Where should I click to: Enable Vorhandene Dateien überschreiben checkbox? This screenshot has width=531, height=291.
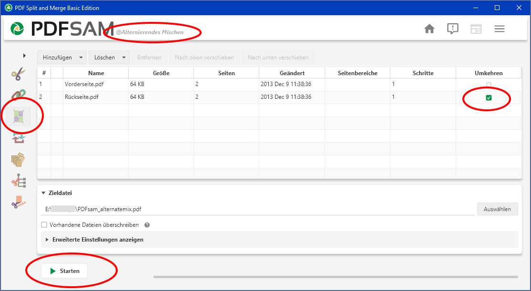[44, 225]
